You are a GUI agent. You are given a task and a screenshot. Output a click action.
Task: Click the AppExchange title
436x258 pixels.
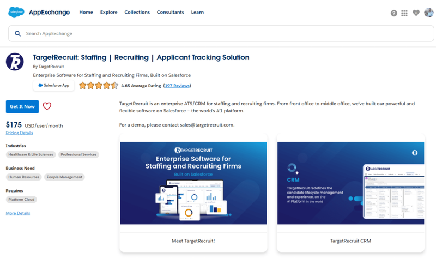(49, 12)
